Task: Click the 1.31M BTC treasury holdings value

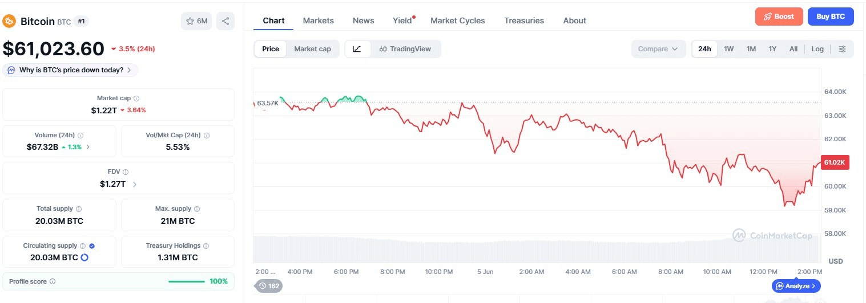Action: click(x=178, y=257)
